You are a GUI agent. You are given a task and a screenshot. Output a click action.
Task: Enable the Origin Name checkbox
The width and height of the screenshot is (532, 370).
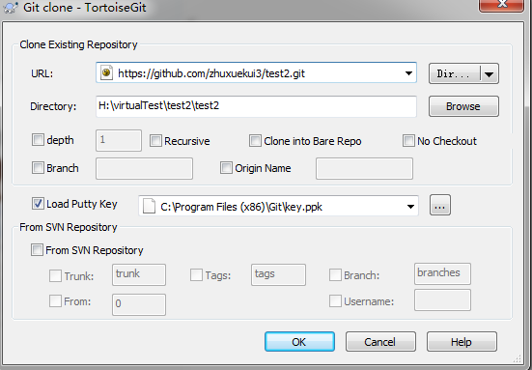pyautogui.click(x=226, y=167)
